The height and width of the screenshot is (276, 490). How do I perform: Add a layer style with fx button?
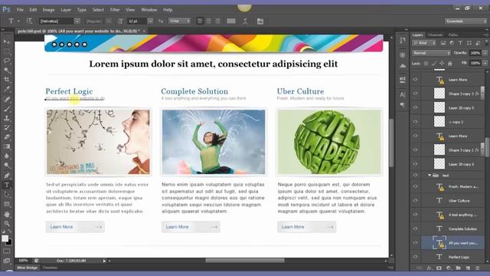[430, 268]
